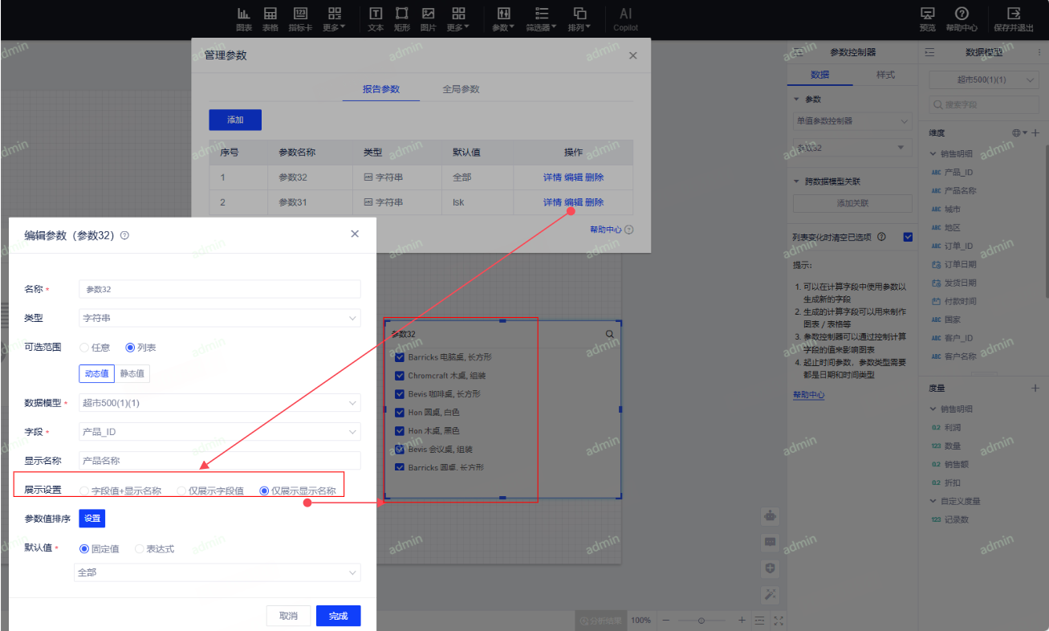1049x631 pixels.
Task: Select the 任意 scope radio button
Action: tap(84, 348)
